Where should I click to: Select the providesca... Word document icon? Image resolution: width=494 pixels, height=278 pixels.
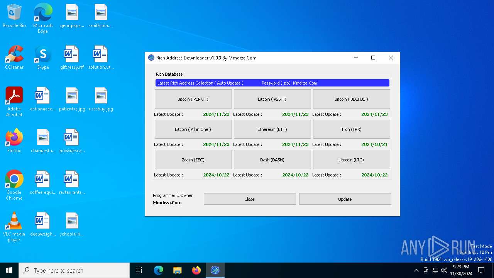pos(72,141)
